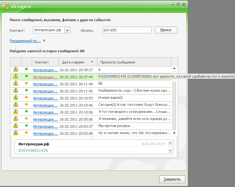Image resolution: width=235 pixels, height=187 pixels.
Task: Click orange outgoing arrow at 20:10:53
Action: (x=26, y=97)
